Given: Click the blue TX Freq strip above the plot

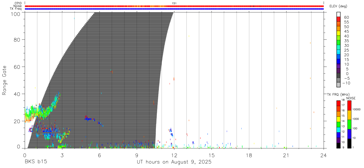Looking at the screenshot, I should coord(174,9).
